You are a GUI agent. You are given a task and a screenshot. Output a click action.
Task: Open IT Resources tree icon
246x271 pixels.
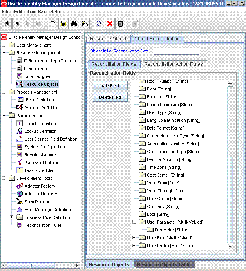(20, 69)
